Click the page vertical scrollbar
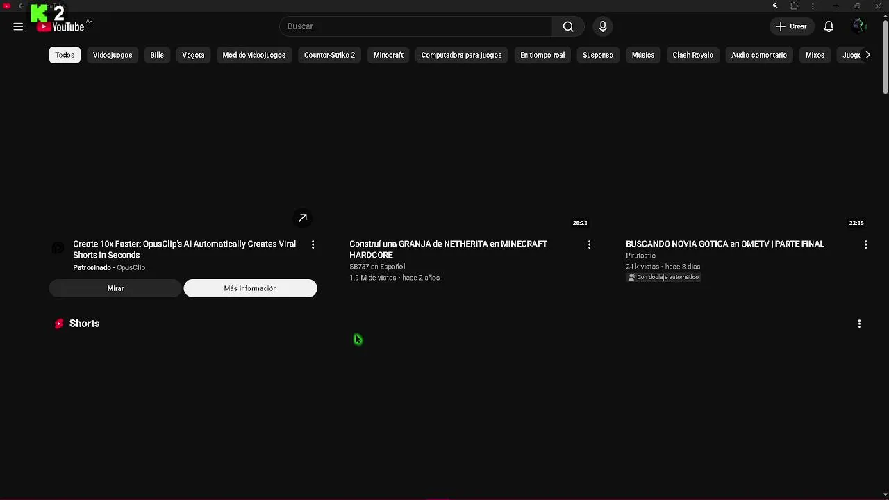Image resolution: width=889 pixels, height=500 pixels. (885, 57)
